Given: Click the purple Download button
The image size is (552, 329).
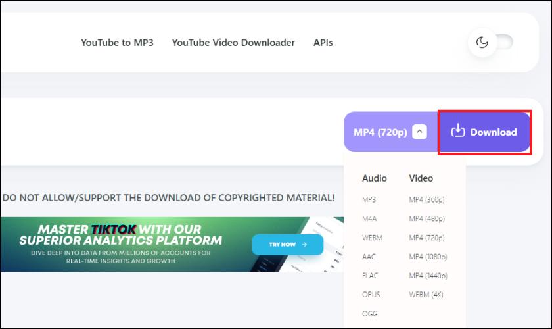Looking at the screenshot, I should [484, 132].
